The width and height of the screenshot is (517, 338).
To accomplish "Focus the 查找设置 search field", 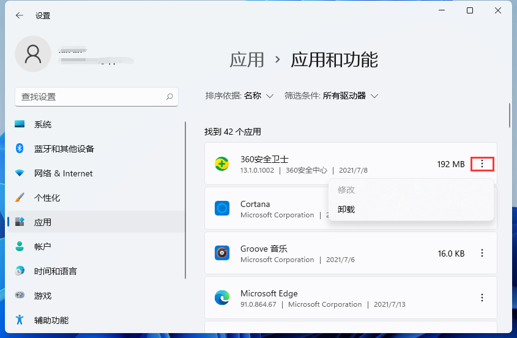I will (97, 97).
